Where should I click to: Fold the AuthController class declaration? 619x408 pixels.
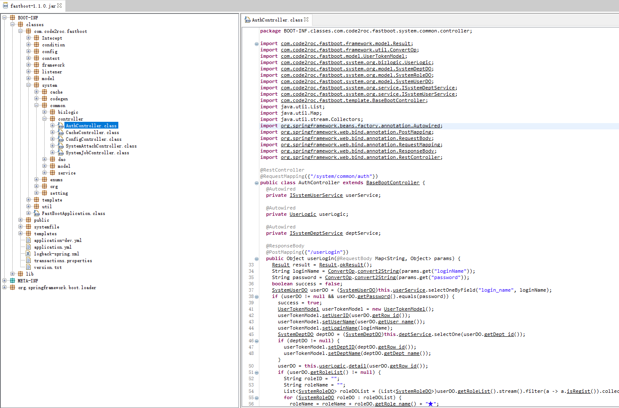coord(256,183)
